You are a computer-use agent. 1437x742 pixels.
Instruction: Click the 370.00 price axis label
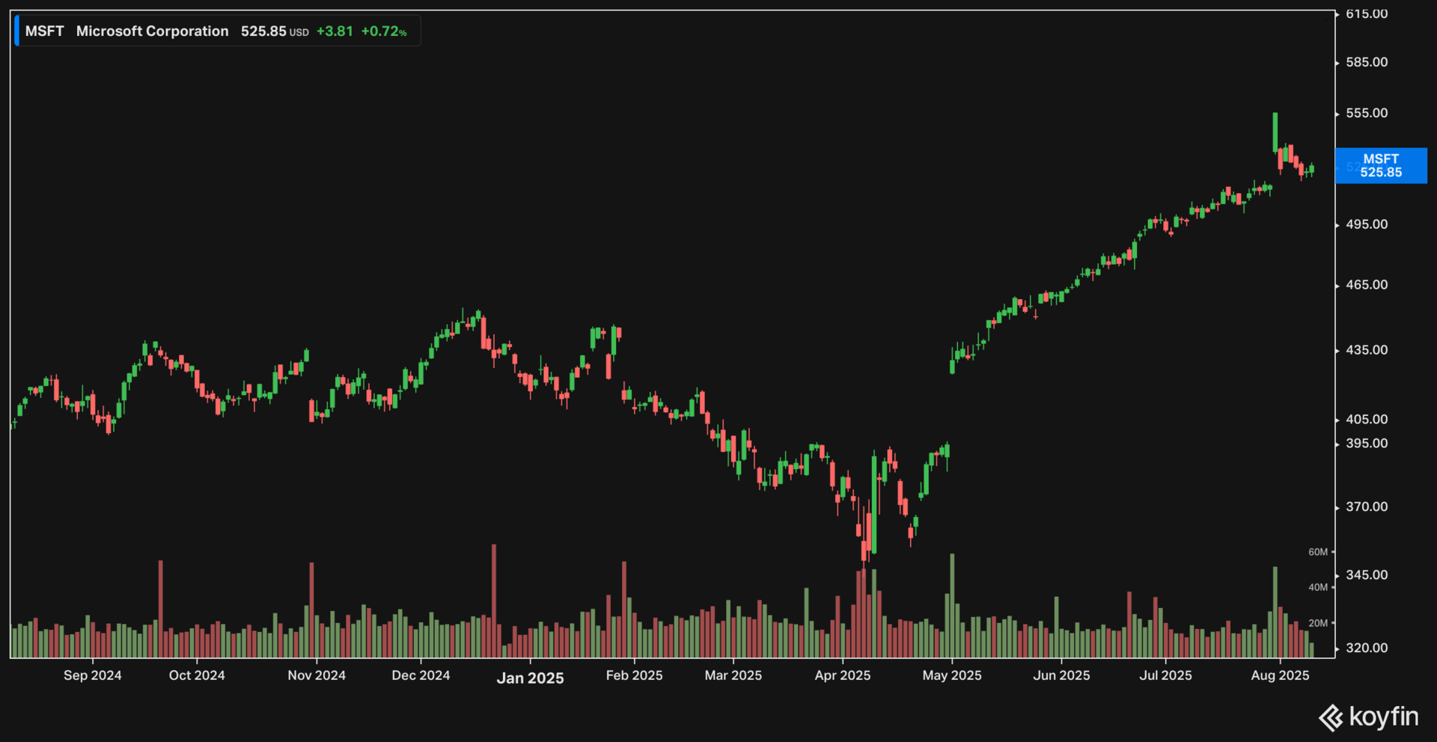coord(1367,507)
